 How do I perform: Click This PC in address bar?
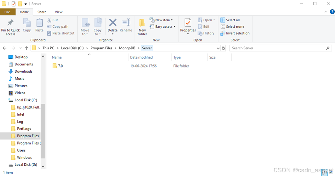pos(48,48)
